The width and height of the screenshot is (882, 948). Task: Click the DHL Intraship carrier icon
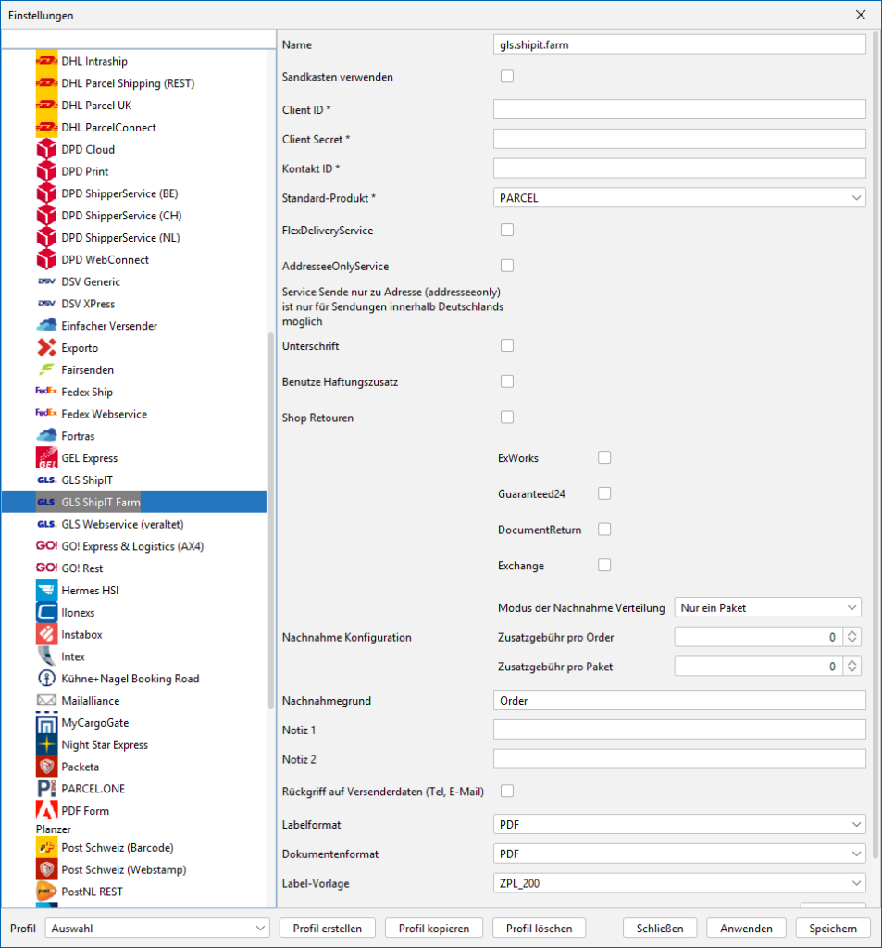tap(46, 61)
